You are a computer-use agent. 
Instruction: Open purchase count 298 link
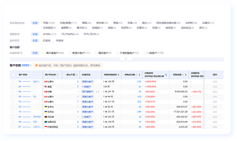click(139, 112)
